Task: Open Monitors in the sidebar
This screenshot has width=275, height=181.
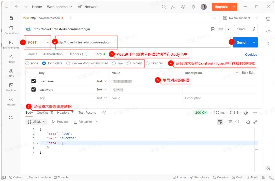Action: (11, 87)
